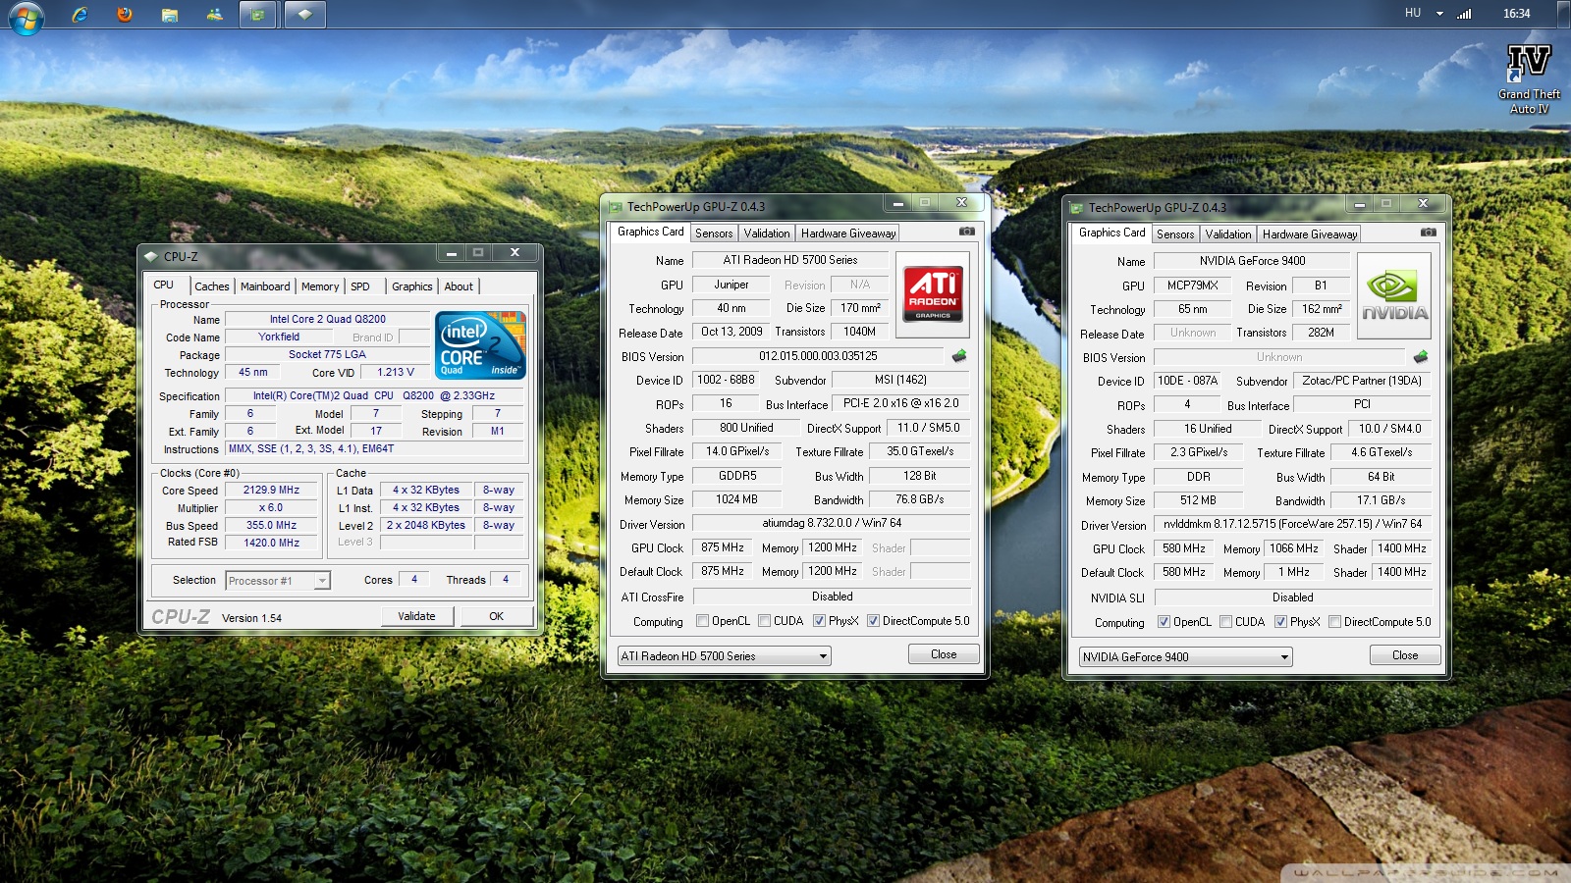Click Close in NVIDIA GPU-Z window
1571x883 pixels.
pos(1405,655)
